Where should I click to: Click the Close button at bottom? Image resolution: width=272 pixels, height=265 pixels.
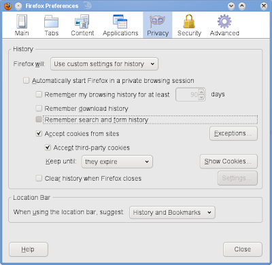click(243, 249)
